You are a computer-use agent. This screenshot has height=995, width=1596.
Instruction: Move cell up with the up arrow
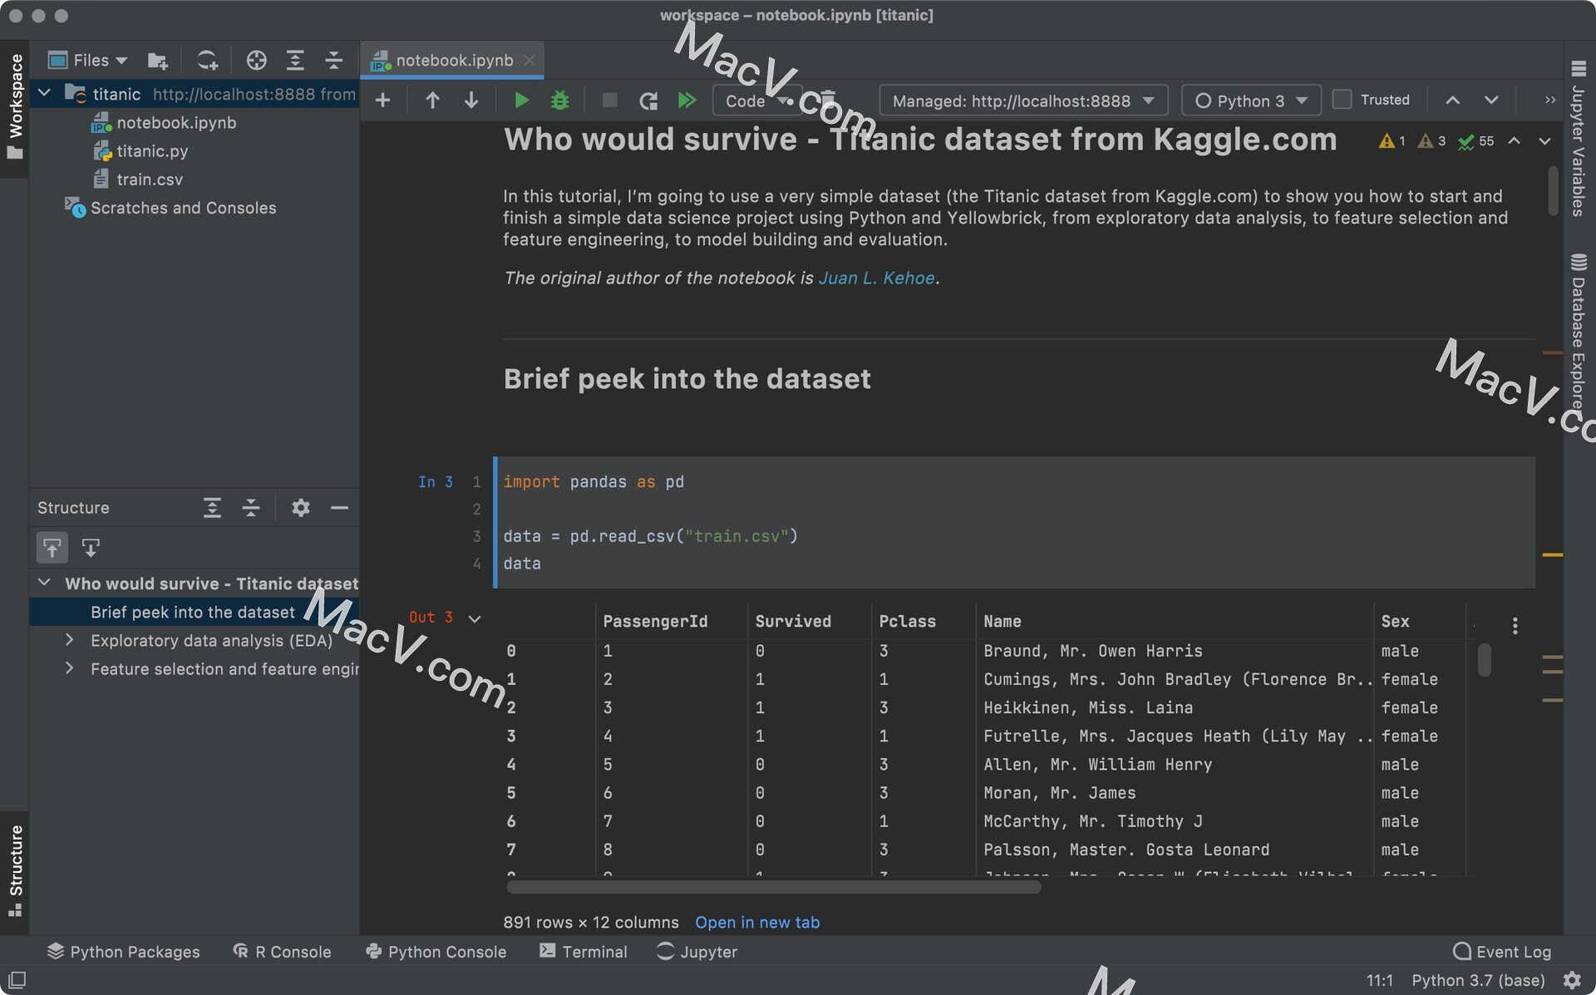[x=432, y=101]
